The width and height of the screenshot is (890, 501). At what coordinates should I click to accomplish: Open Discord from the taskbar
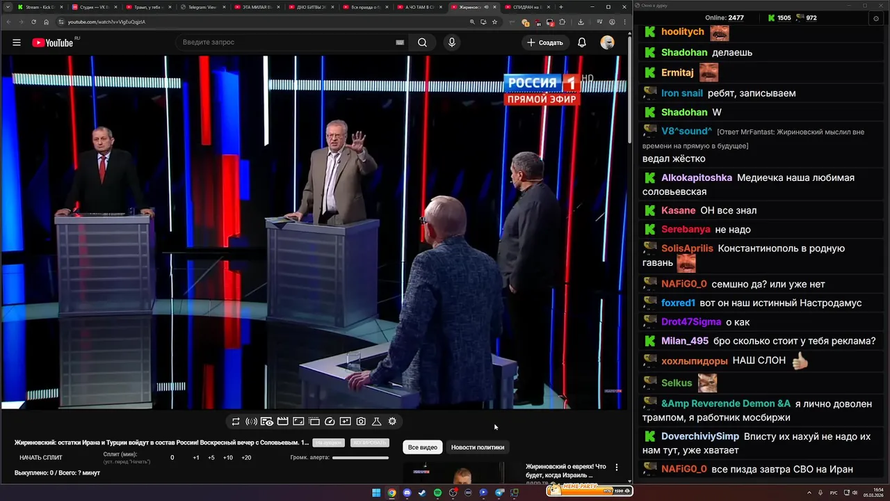407,493
